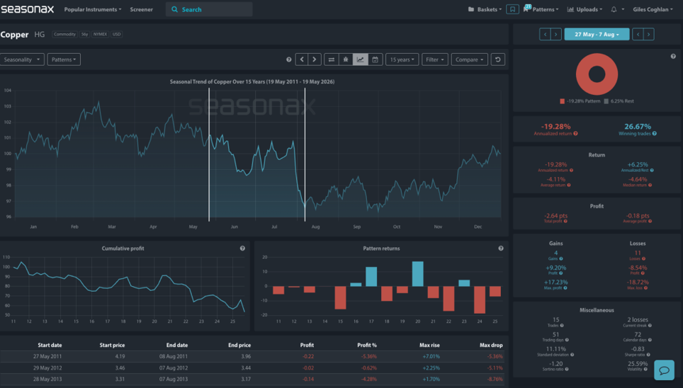This screenshot has height=388, width=683.
Task: Open help icon next to Max. profit
Action: pyautogui.click(x=565, y=288)
